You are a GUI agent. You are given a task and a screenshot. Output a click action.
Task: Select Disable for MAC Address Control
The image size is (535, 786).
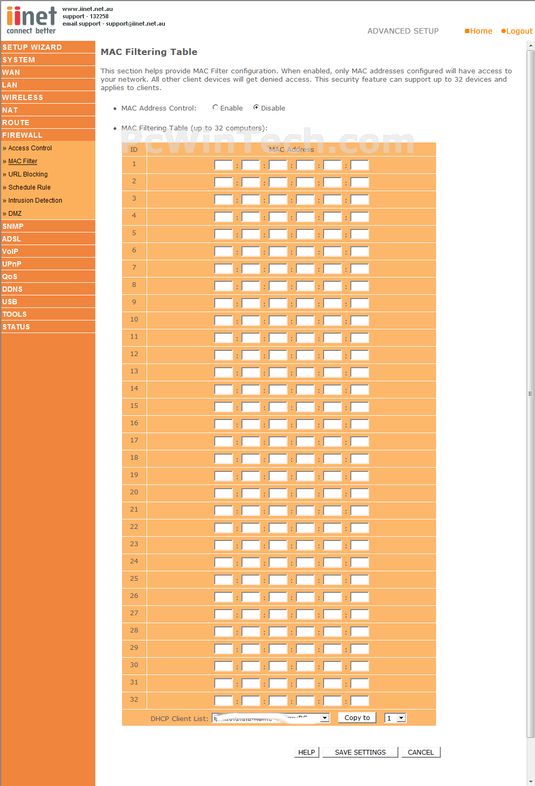point(256,107)
